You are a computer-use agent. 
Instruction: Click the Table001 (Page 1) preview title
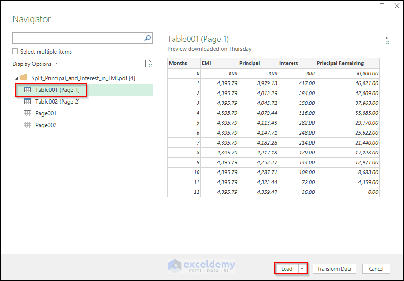(x=198, y=39)
